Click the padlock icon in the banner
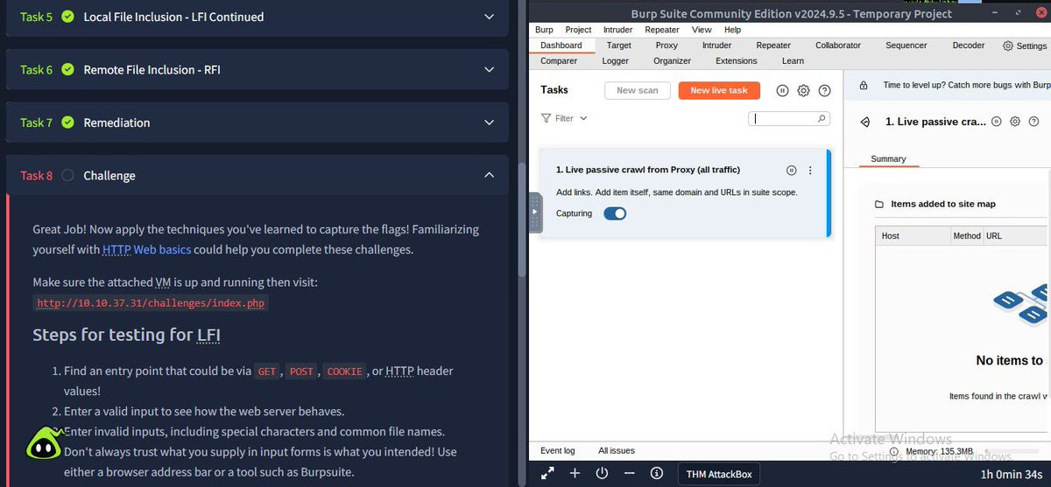This screenshot has width=1051, height=487. [864, 86]
